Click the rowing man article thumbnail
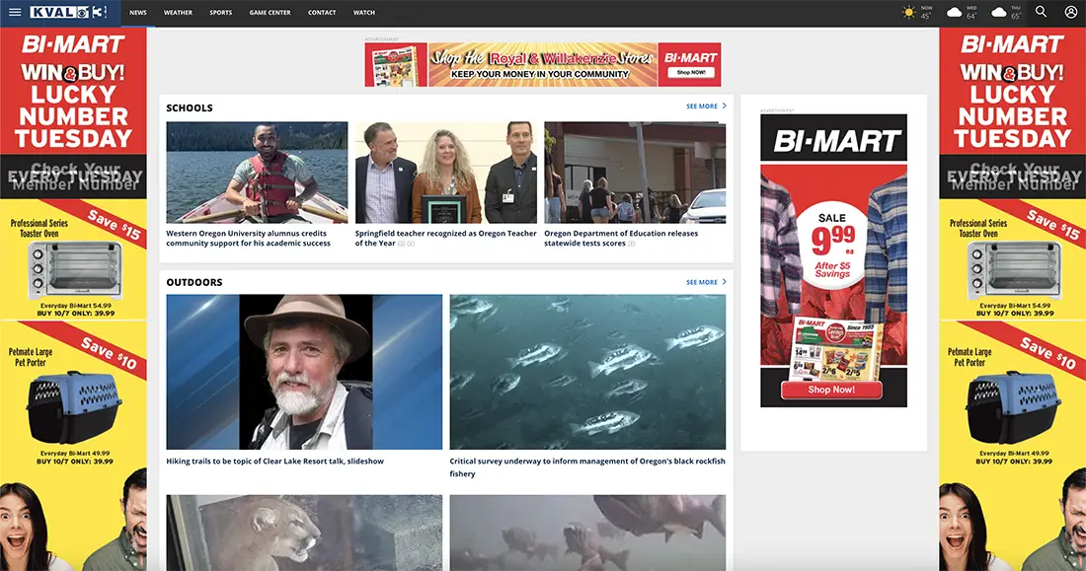The height and width of the screenshot is (571, 1086). click(x=257, y=173)
